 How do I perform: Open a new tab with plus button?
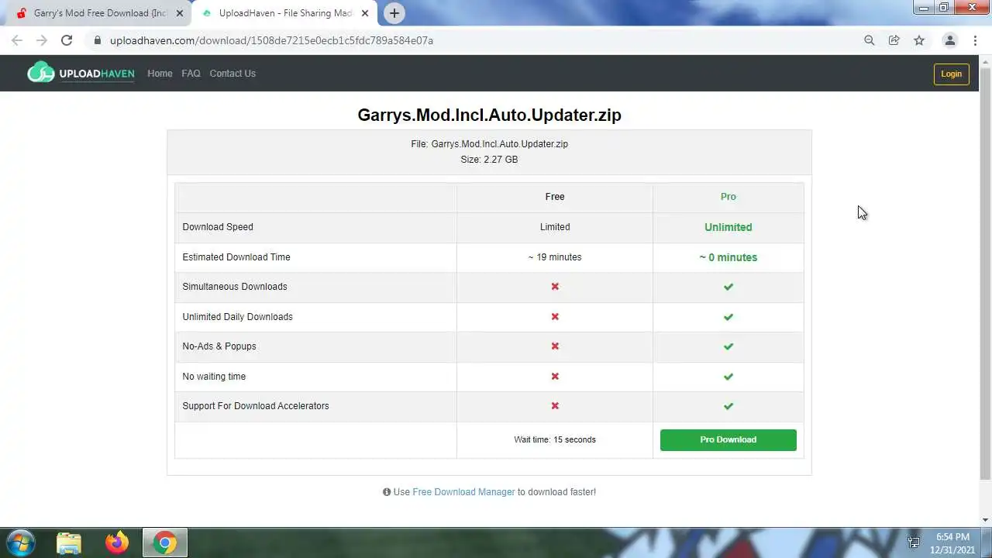click(x=394, y=13)
